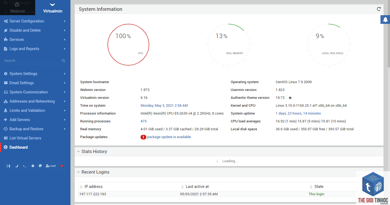390x205 pixels.
Task: Click the red package updates count badge
Action: pos(143,137)
